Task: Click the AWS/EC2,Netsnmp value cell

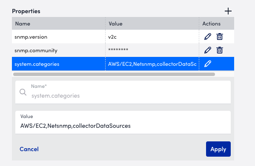Action: pos(152,64)
